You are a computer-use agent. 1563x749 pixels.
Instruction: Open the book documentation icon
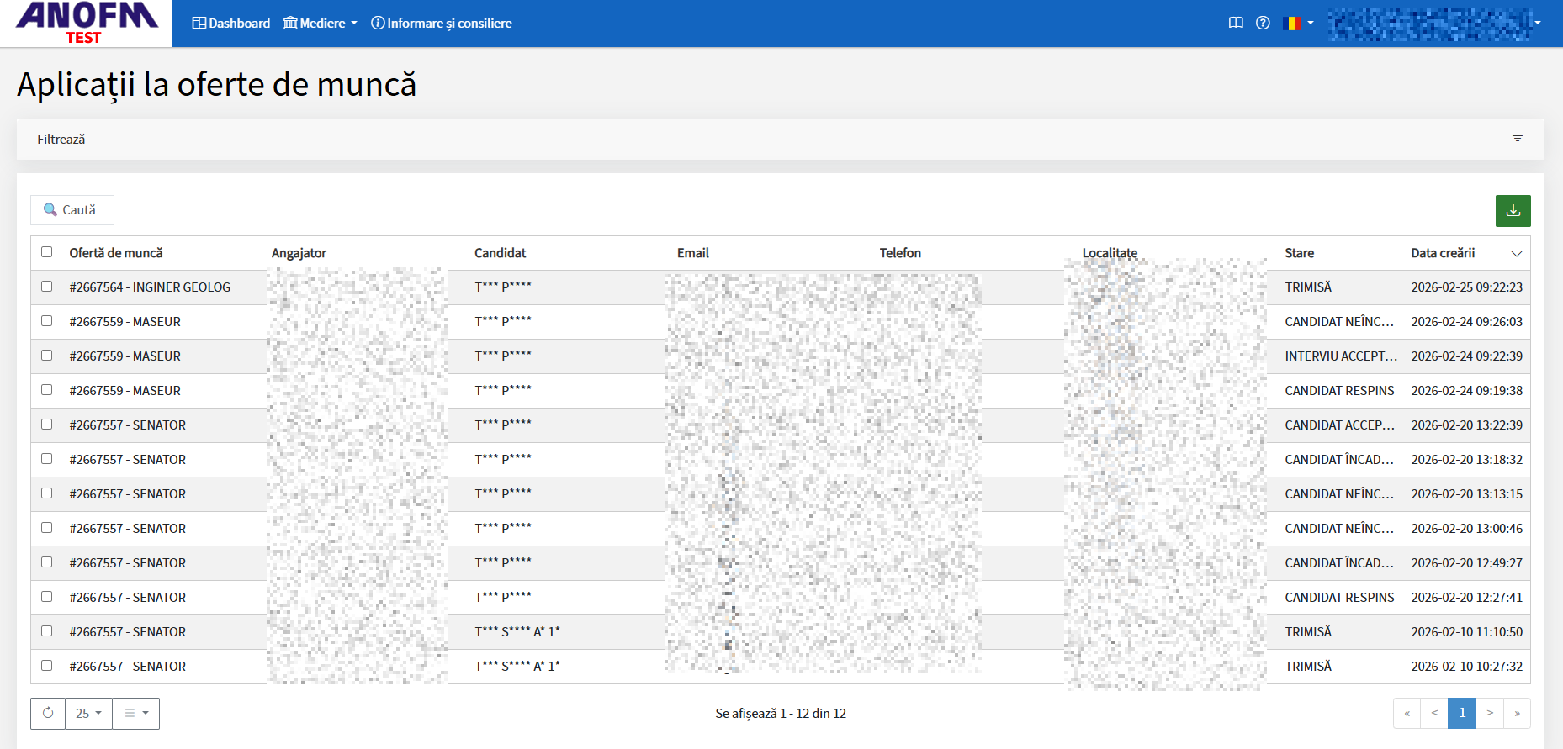[x=1236, y=23]
